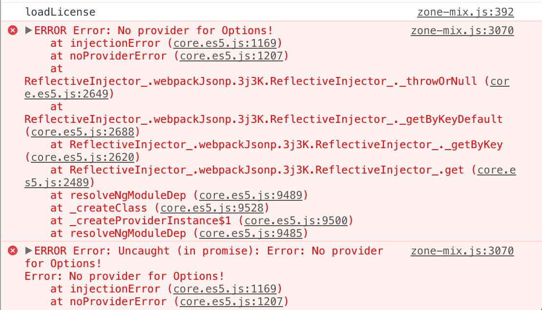Open core.es5.js:9500 _createProviderInstance$1 link
Image resolution: width=542 pixels, height=310 pixels.
296,221
